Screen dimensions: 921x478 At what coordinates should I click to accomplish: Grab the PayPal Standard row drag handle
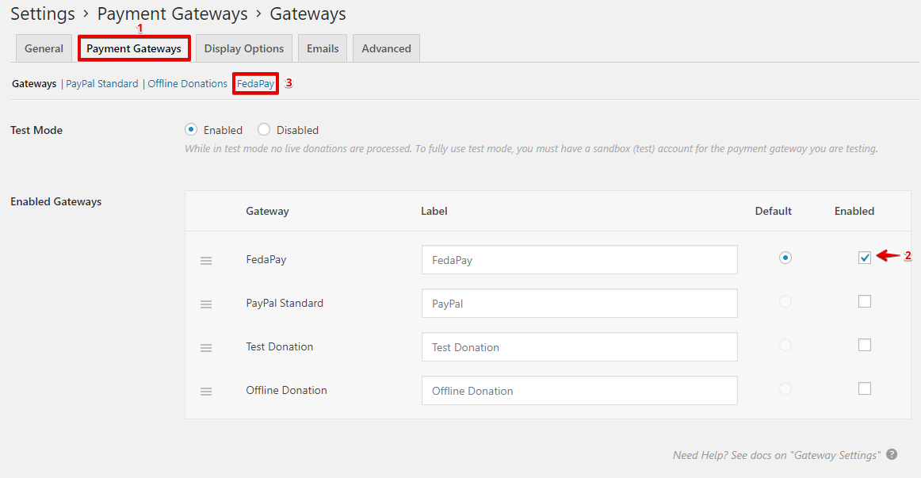pos(206,304)
